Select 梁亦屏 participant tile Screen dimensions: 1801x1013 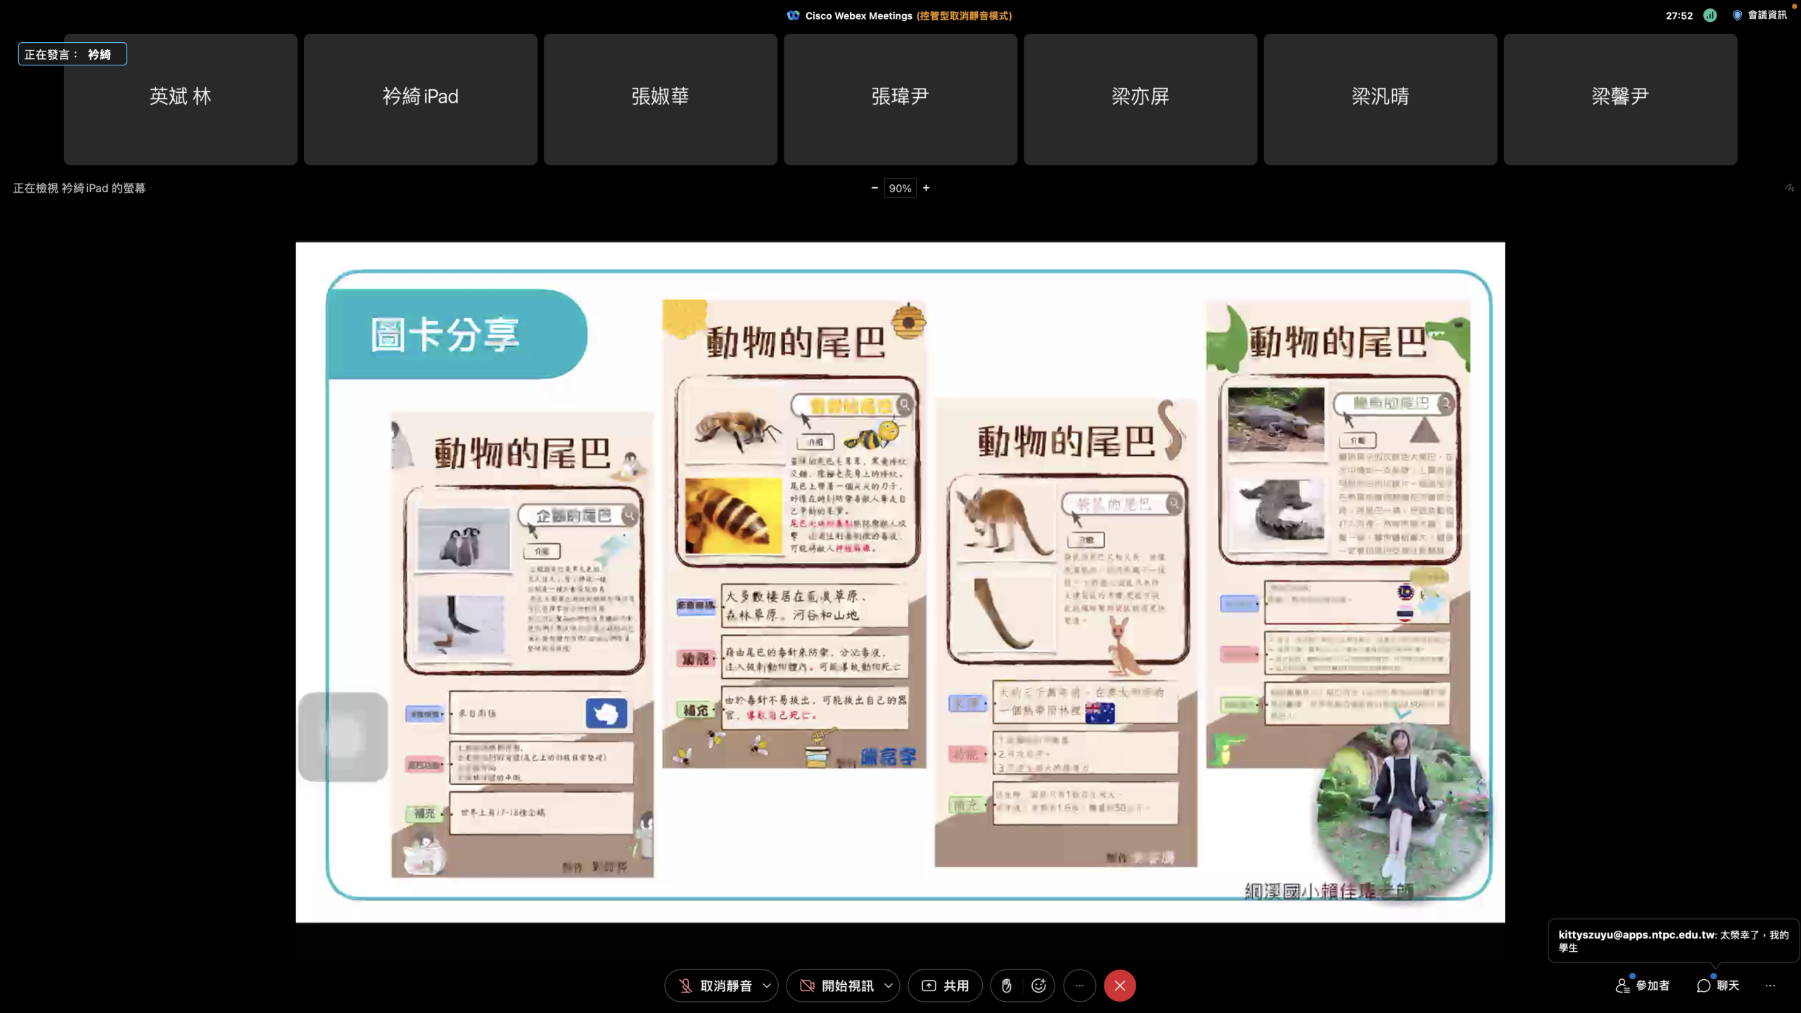pos(1140,99)
